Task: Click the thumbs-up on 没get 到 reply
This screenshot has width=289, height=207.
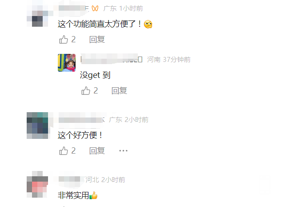Action: 85,90
